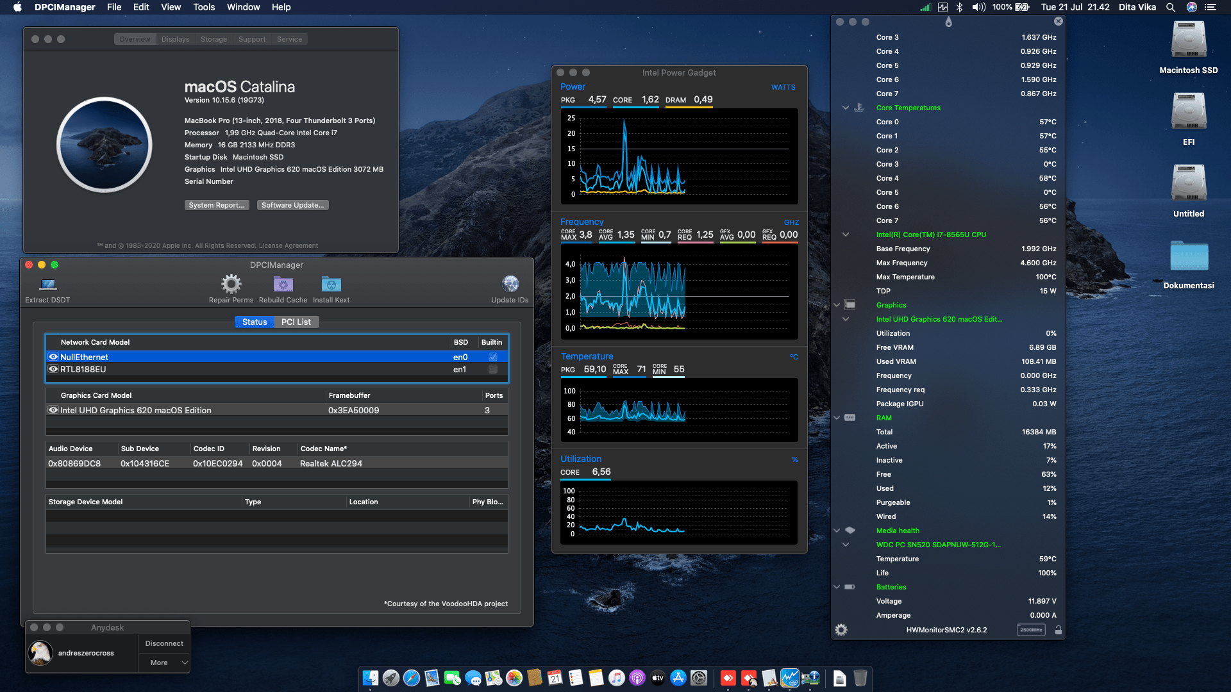This screenshot has height=692, width=1231.
Task: Click the Update IDs globe icon
Action: point(510,284)
